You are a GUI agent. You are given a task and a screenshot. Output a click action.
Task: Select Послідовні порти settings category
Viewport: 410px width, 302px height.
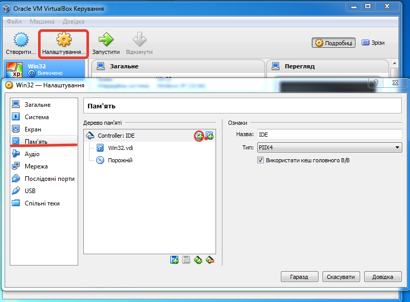[44, 179]
